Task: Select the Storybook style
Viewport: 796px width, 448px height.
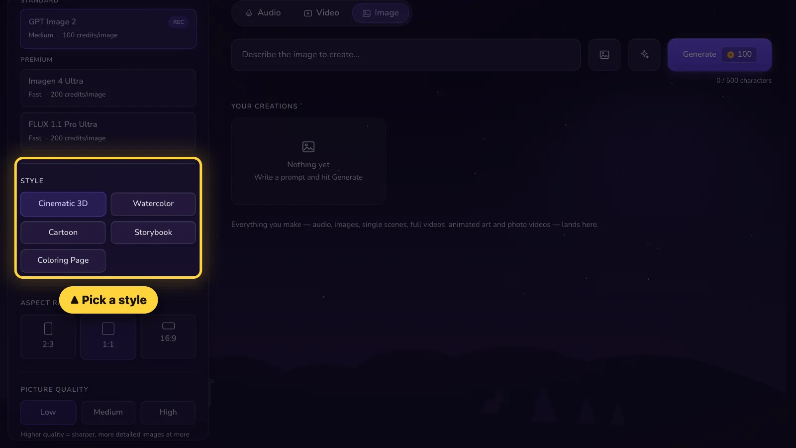Action: pyautogui.click(x=153, y=232)
